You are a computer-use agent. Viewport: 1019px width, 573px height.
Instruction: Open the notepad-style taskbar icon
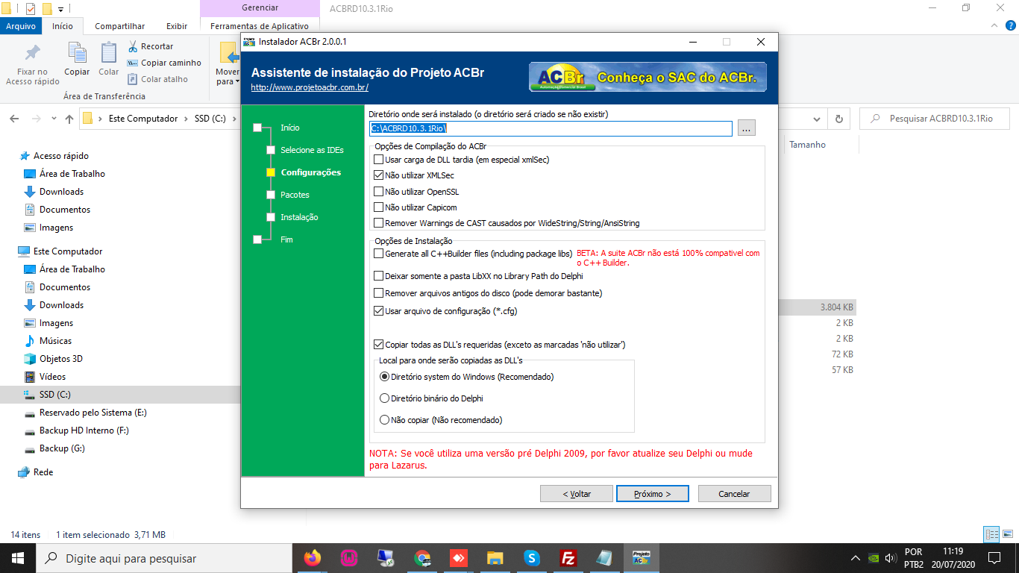point(605,558)
